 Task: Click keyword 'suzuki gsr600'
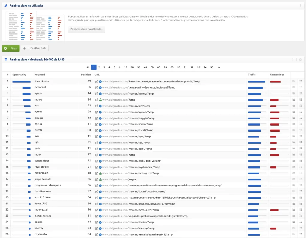[42, 216]
